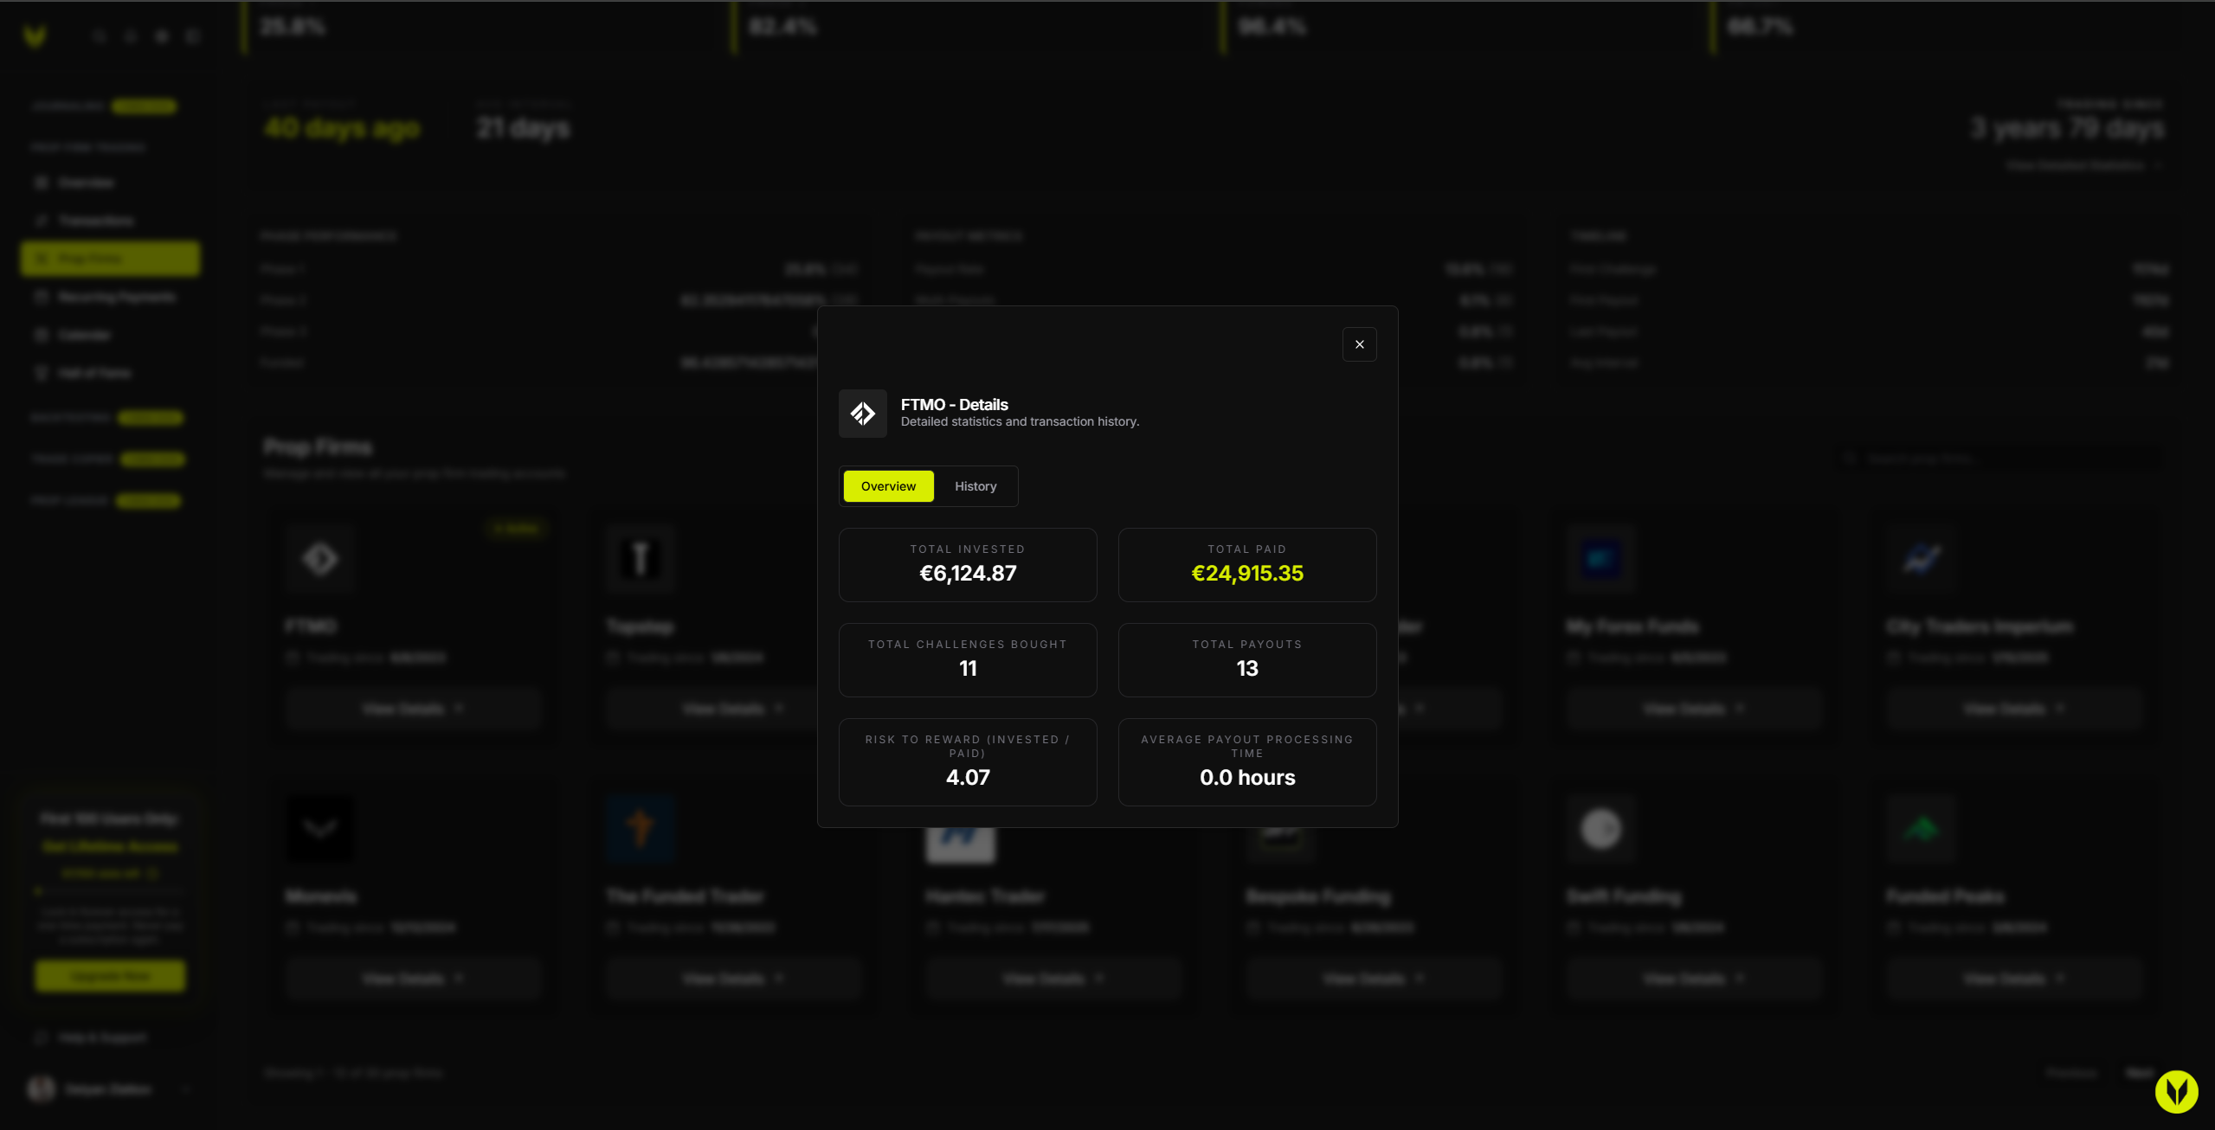
Task: Open Overview in the background sidebar
Action: (x=110, y=183)
